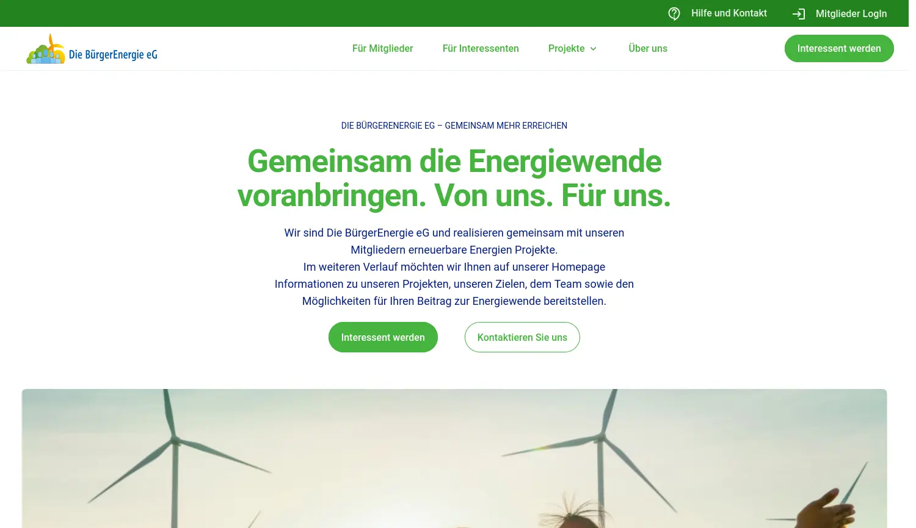
Task: Open the Projekte menu label
Action: (x=566, y=49)
